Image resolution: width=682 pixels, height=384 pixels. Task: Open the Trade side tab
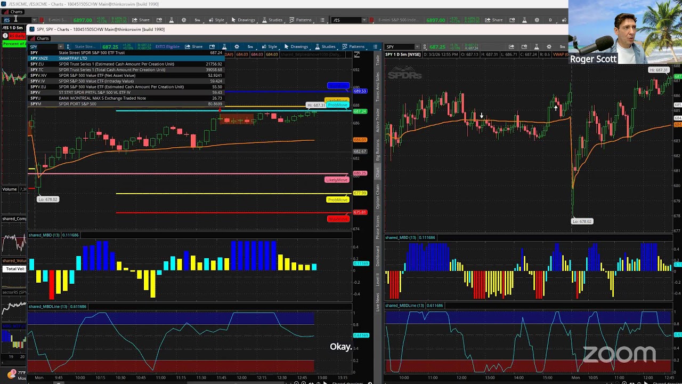click(378, 60)
